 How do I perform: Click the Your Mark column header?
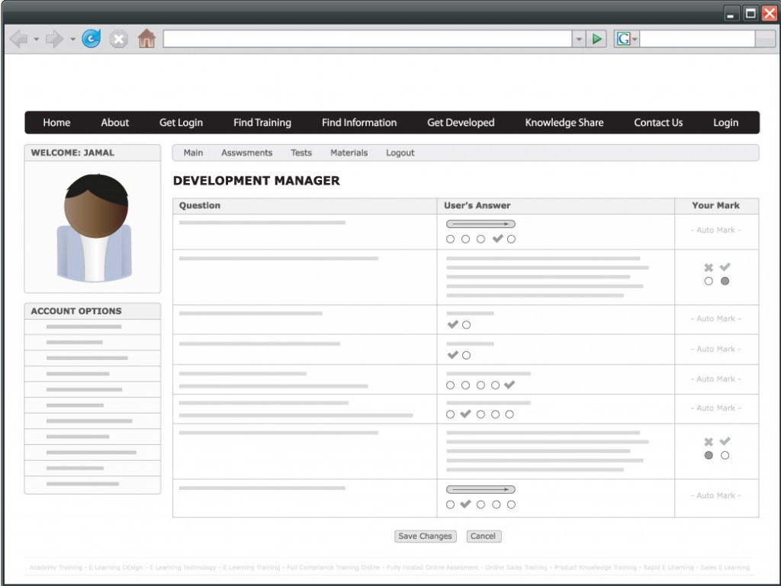(x=715, y=205)
